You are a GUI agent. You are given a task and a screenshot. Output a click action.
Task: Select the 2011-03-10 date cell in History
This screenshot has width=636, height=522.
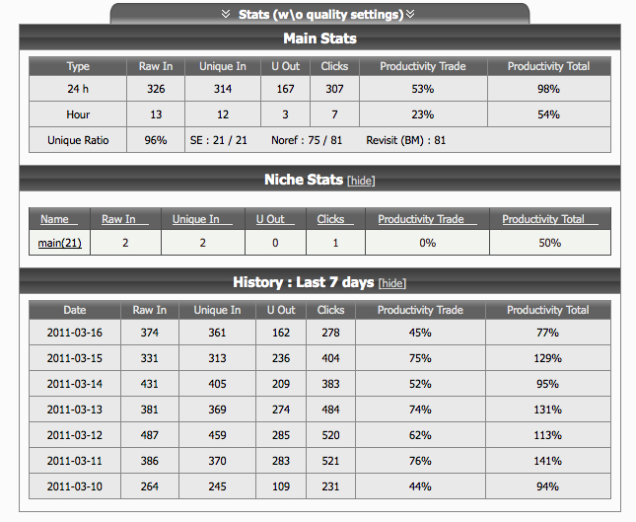[75, 486]
